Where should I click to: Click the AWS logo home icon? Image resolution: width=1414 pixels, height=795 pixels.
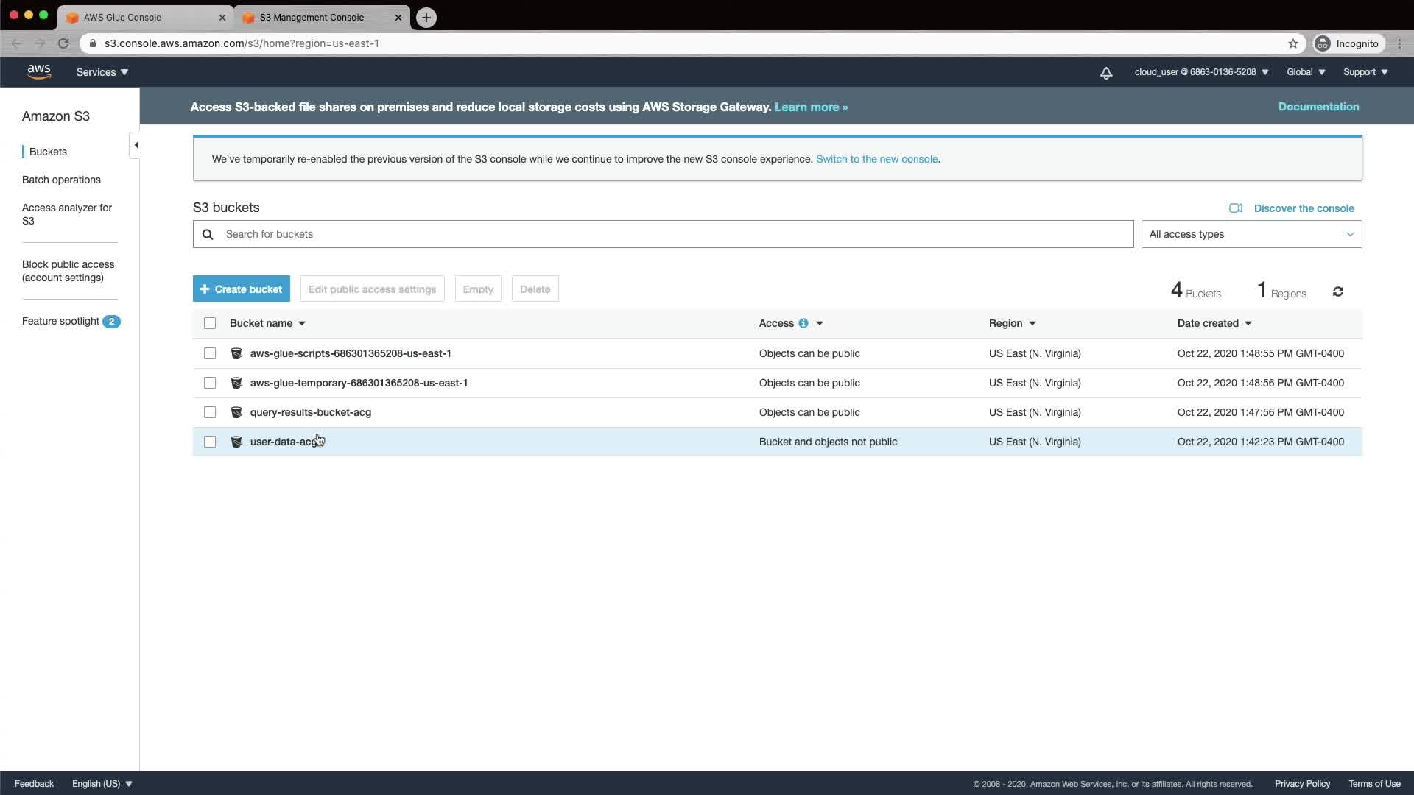(39, 71)
